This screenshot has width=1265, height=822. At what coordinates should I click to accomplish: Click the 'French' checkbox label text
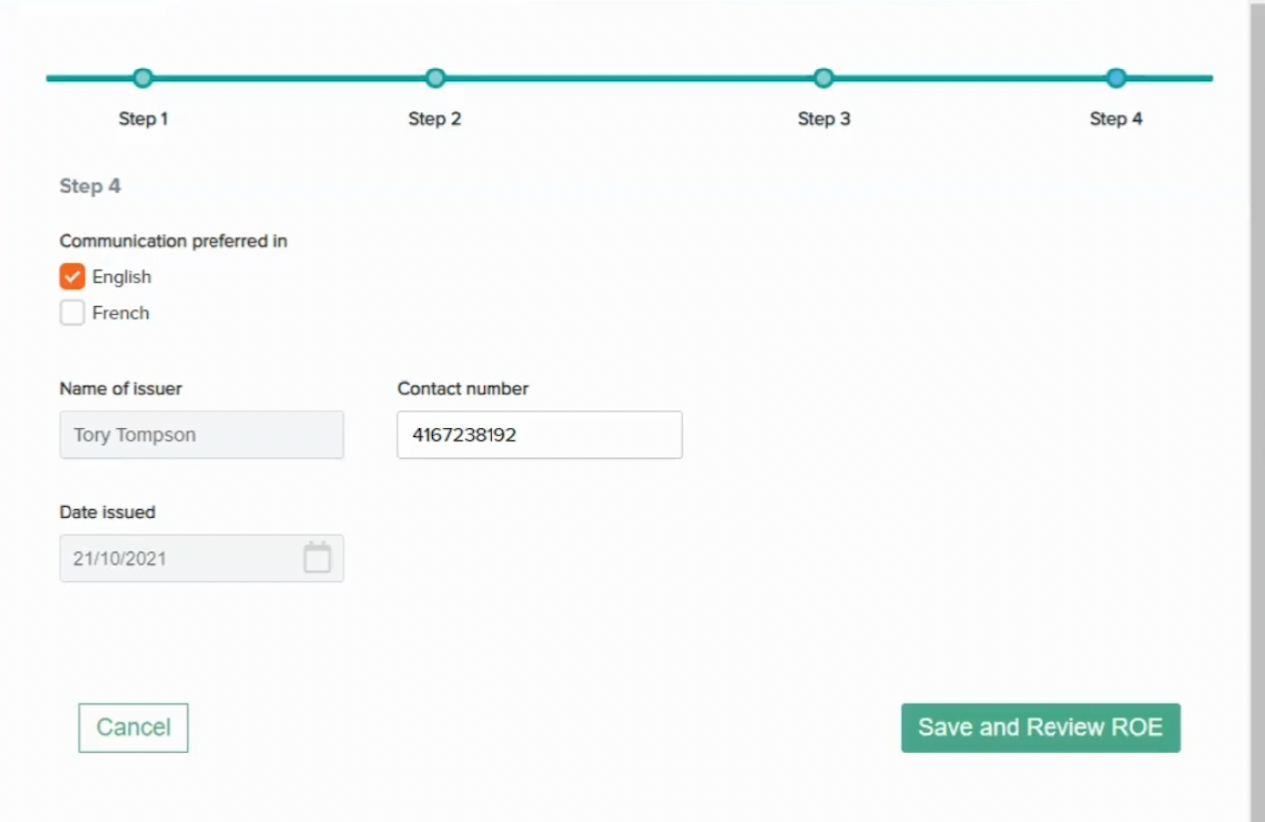[121, 313]
